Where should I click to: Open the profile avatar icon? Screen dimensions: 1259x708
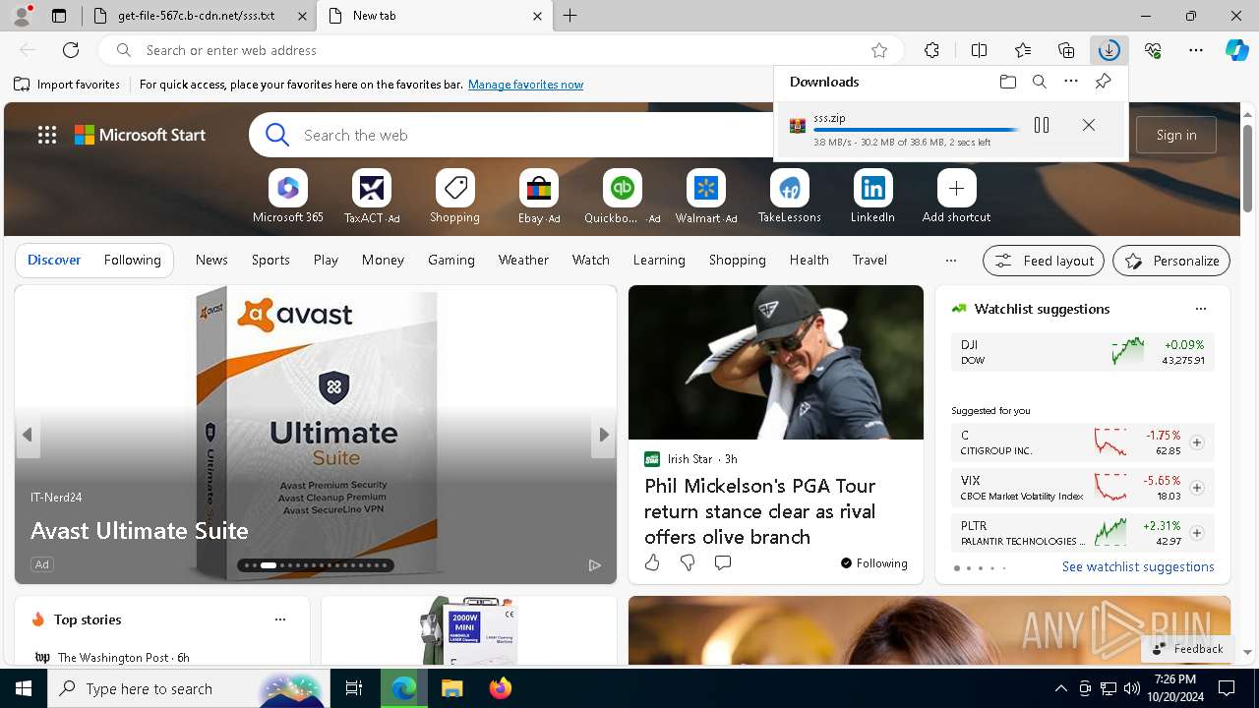pos(22,16)
